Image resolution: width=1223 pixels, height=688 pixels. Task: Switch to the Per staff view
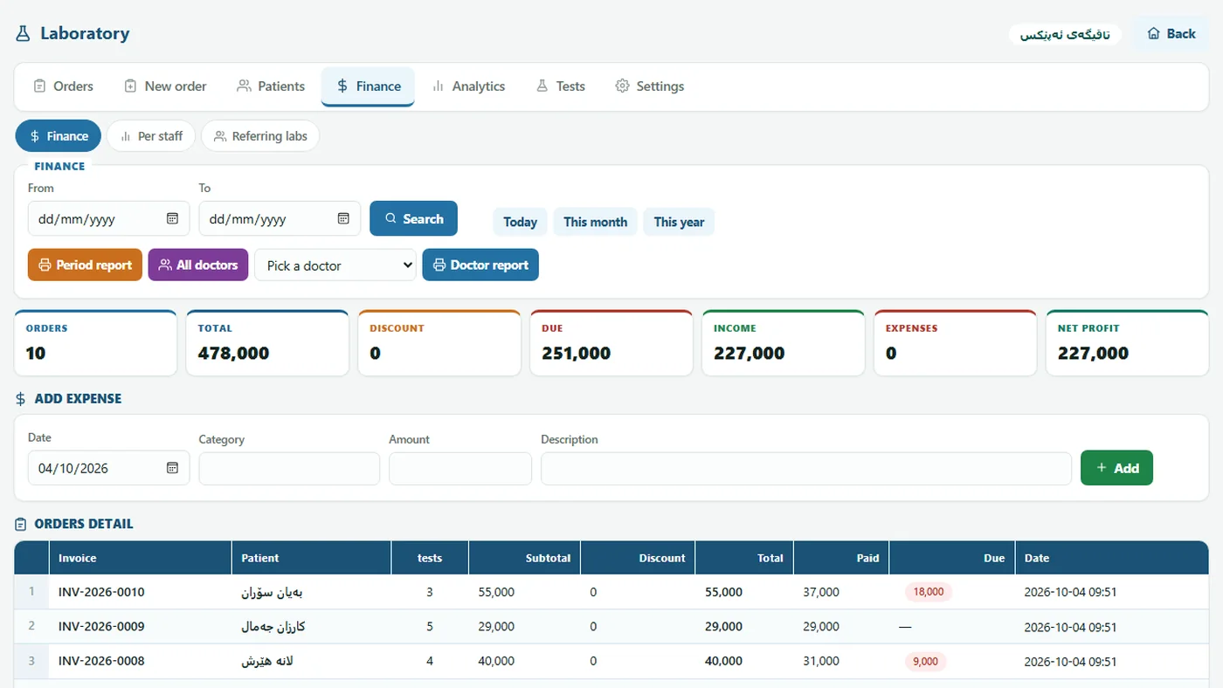(151, 136)
